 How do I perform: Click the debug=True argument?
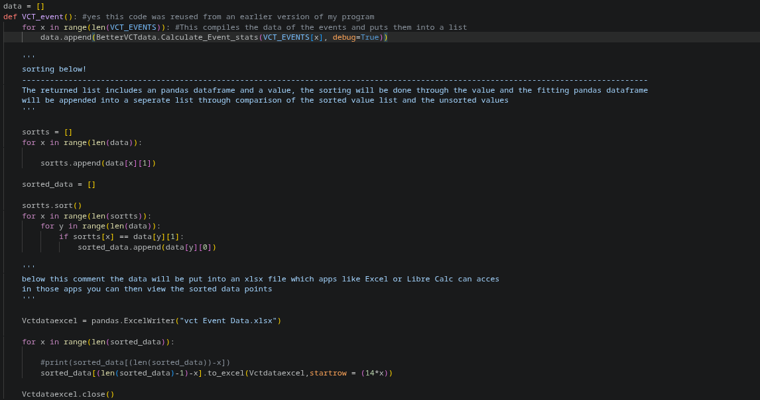(x=355, y=37)
